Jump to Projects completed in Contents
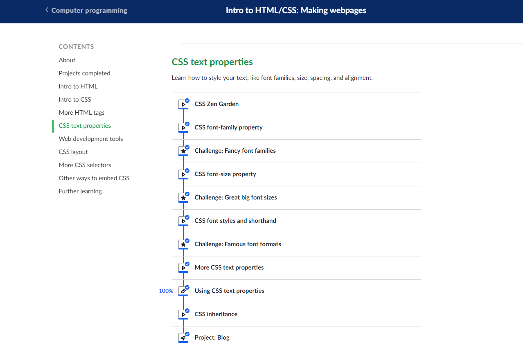 coord(84,73)
